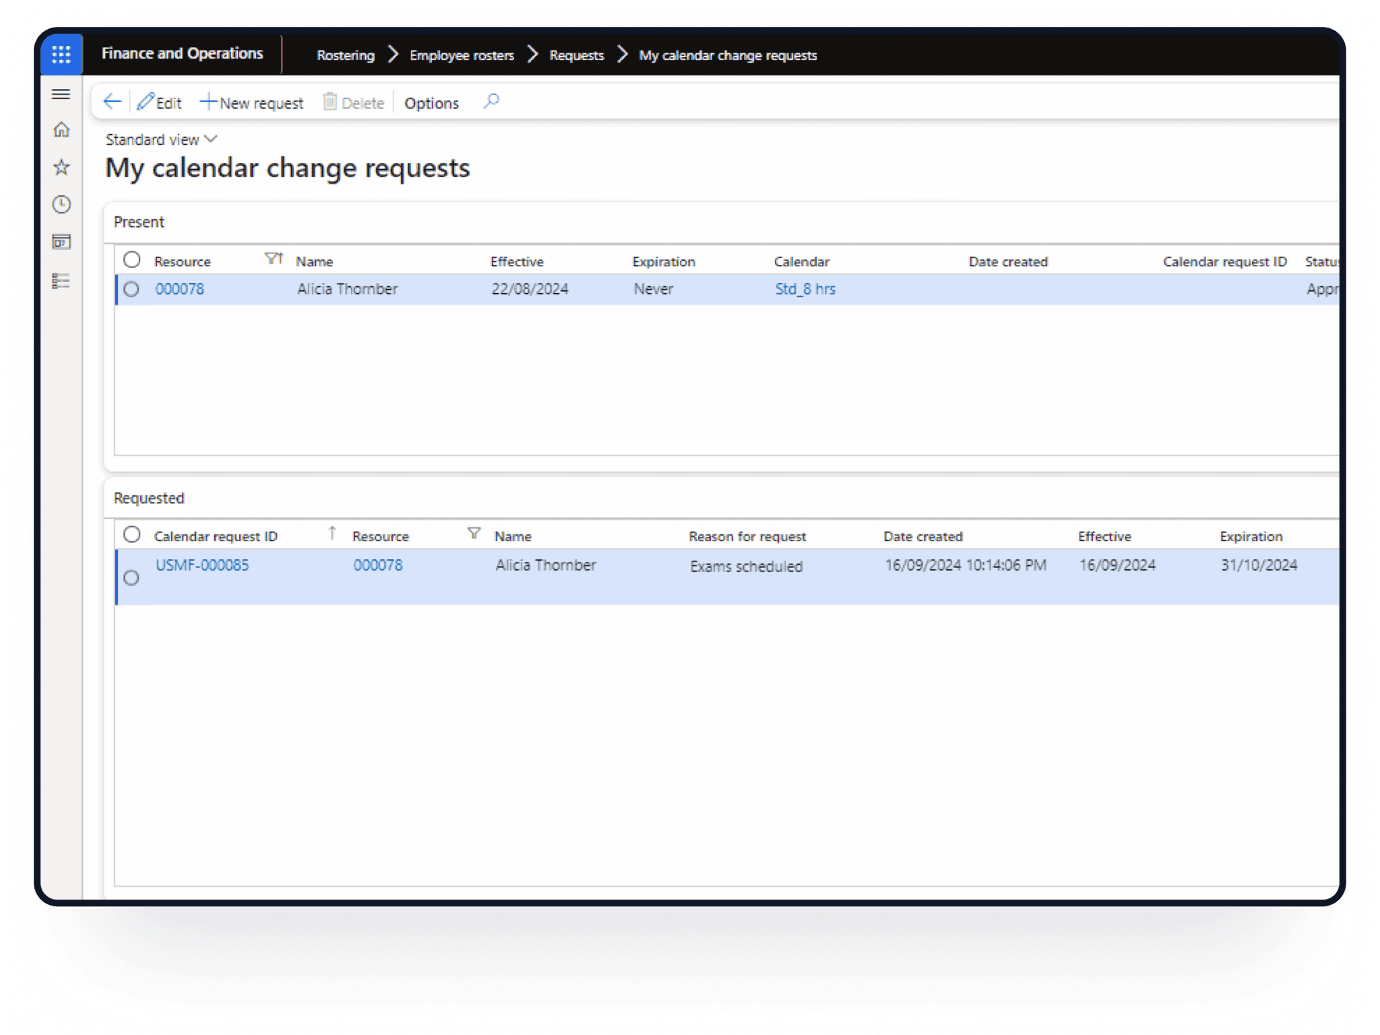This screenshot has width=1380, height=1035.
Task: Click the back arrow in toolbar
Action: coord(112,102)
